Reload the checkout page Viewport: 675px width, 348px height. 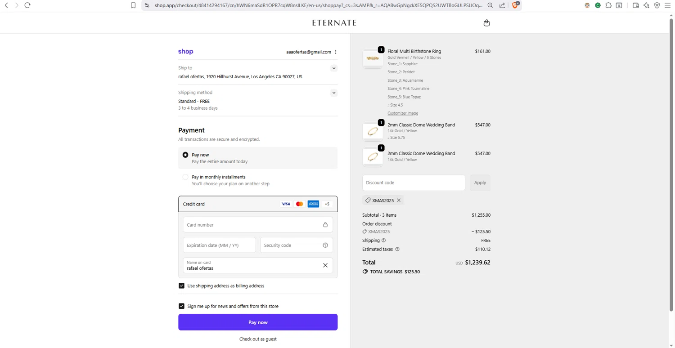[x=27, y=5]
